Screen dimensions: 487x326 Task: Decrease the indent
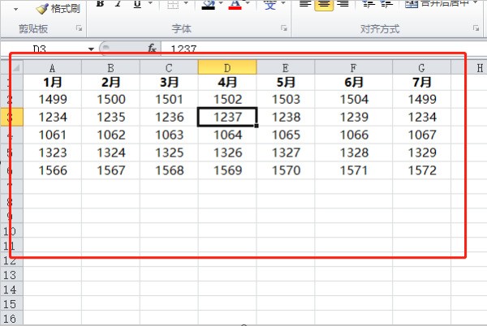tap(368, 5)
